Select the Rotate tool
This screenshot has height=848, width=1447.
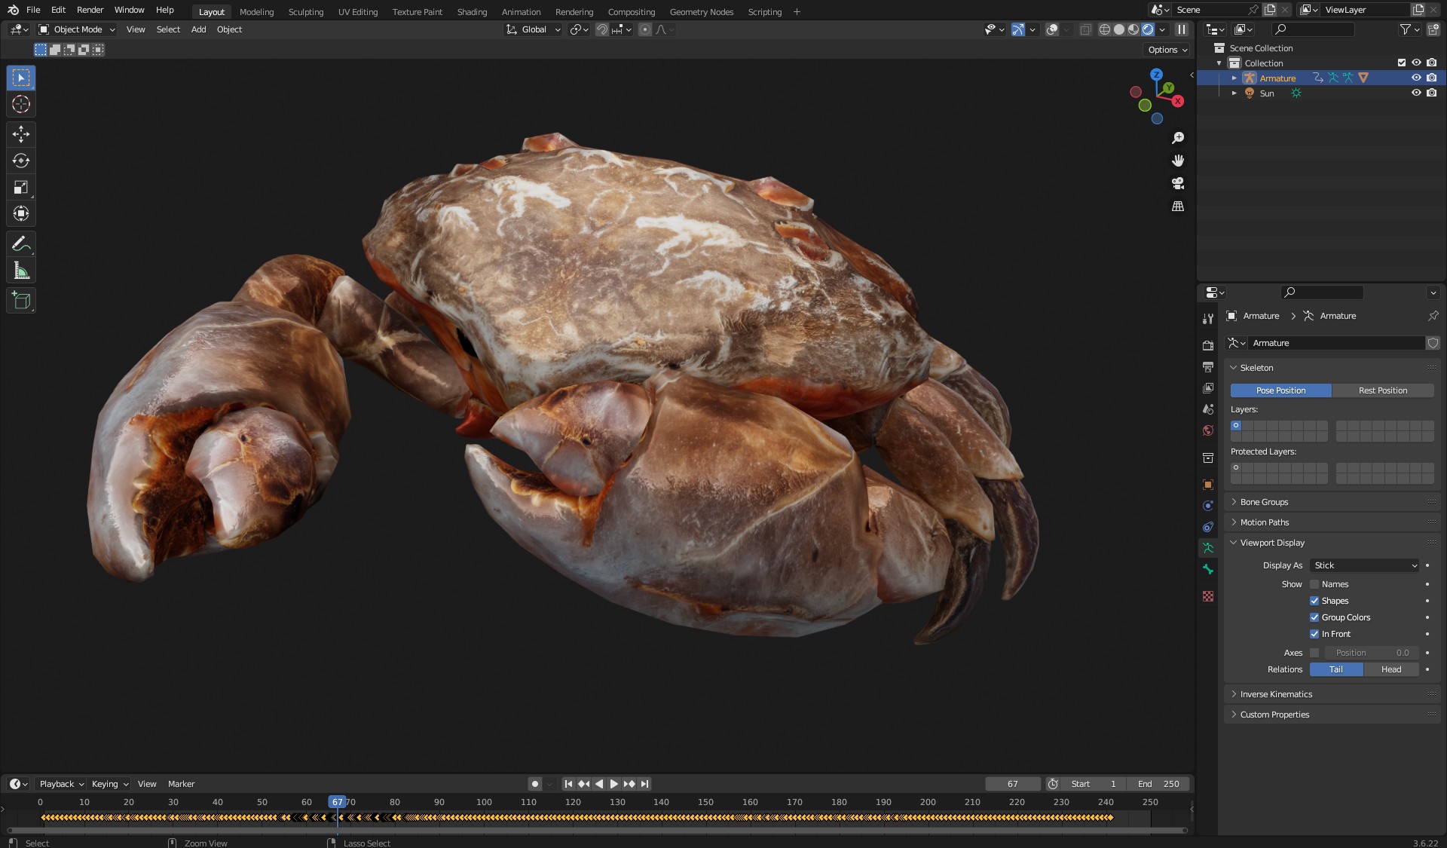[x=21, y=161]
